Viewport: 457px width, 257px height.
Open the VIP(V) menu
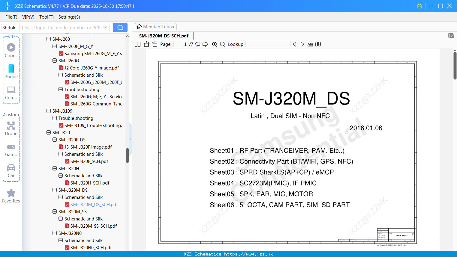[28, 17]
